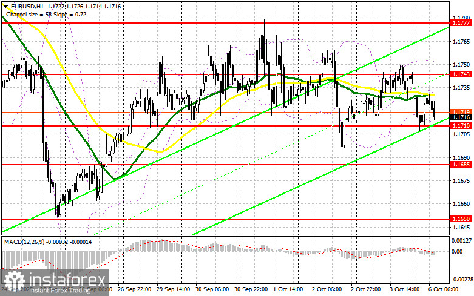
Task: Click the 1.1675 price scale value
Action: (461, 180)
